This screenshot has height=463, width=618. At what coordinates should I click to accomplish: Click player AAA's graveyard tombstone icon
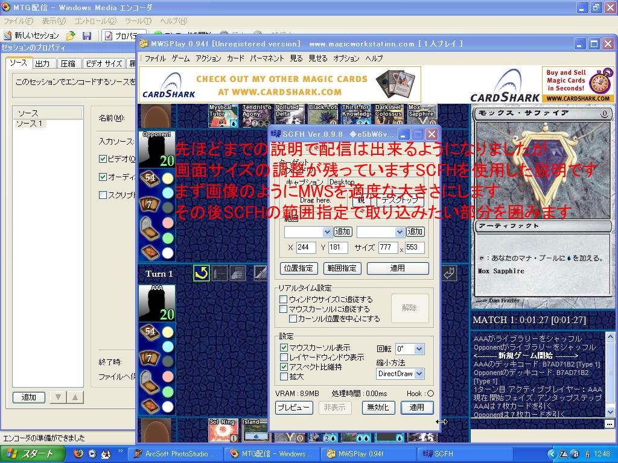coord(150,382)
